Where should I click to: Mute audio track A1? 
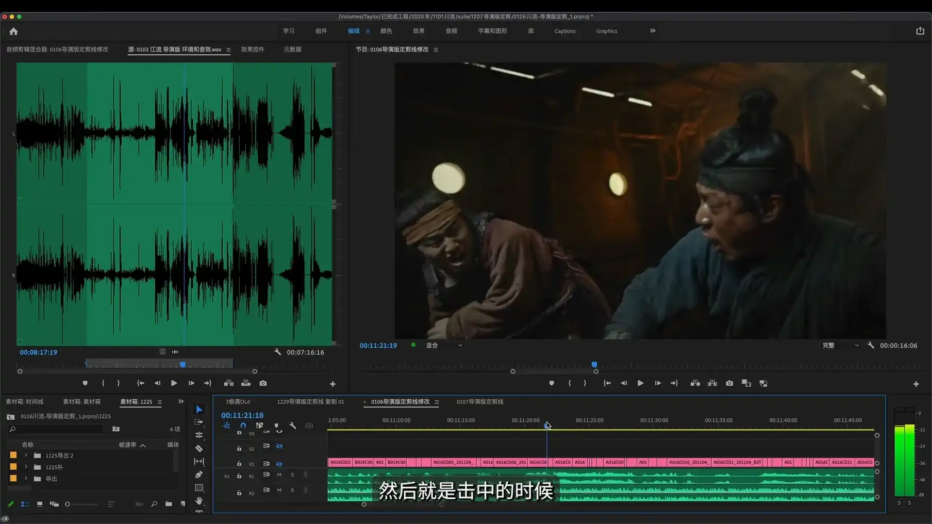pos(279,475)
